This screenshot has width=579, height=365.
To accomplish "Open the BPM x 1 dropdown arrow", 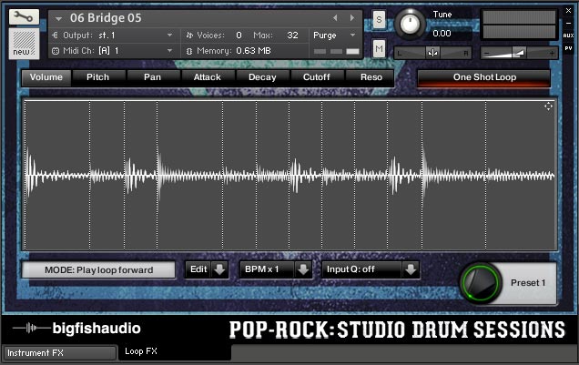I will click(303, 269).
